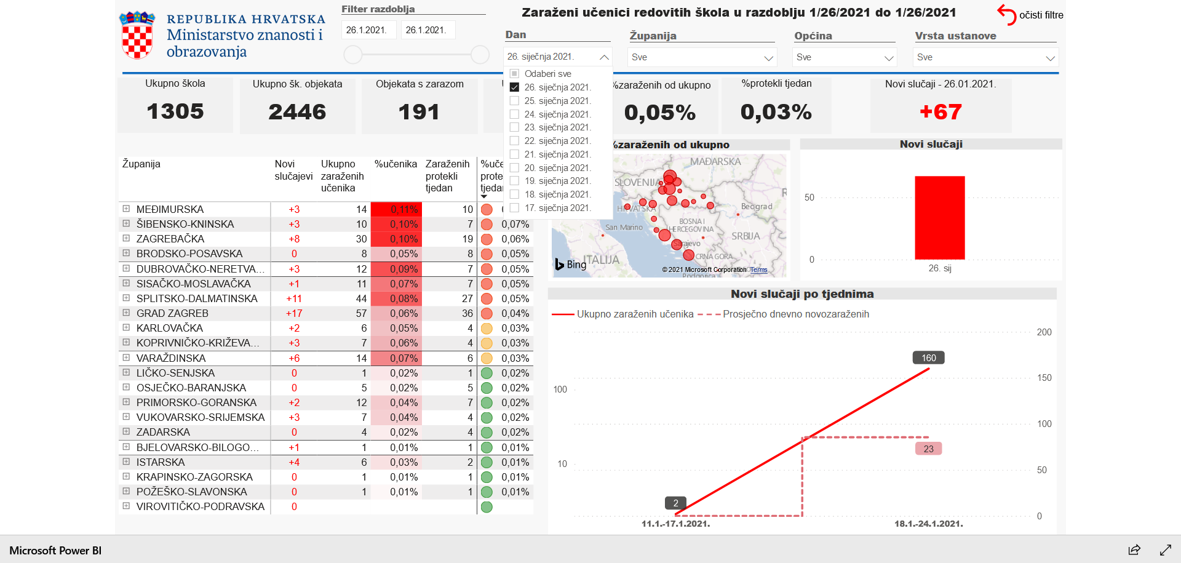Expand the GRAD ZAGREB row
The height and width of the screenshot is (563, 1181).
(126, 313)
